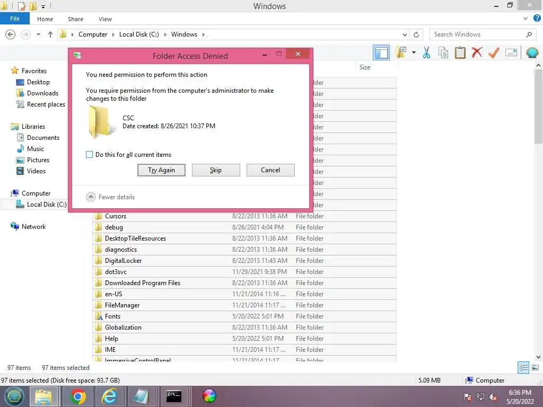Toggle the preview pane layout icon
Screen dimensions: 543x407
tap(381, 53)
